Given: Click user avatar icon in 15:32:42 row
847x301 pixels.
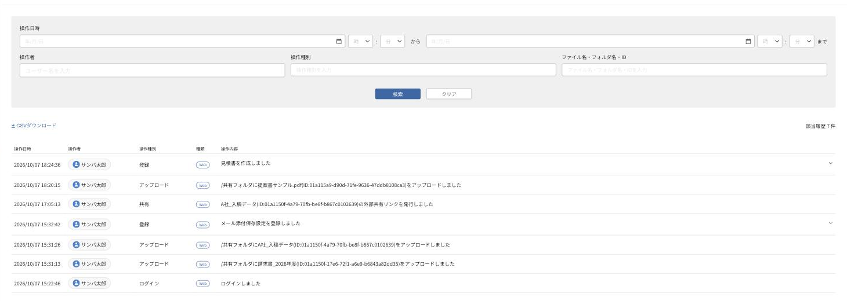Looking at the screenshot, I should coord(76,224).
